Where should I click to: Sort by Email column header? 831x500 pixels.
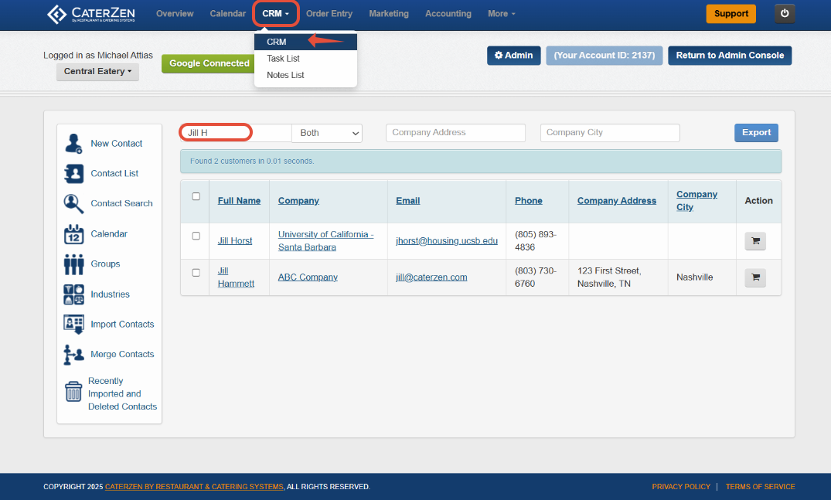pos(408,201)
